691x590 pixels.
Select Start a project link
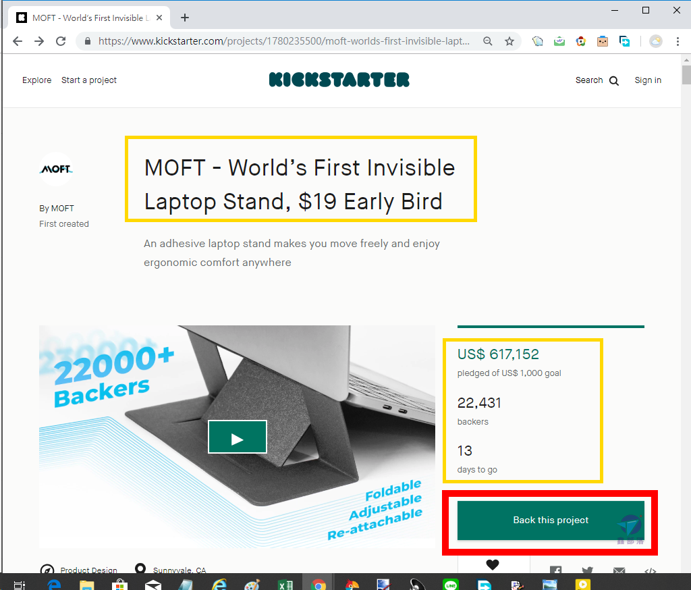[89, 80]
